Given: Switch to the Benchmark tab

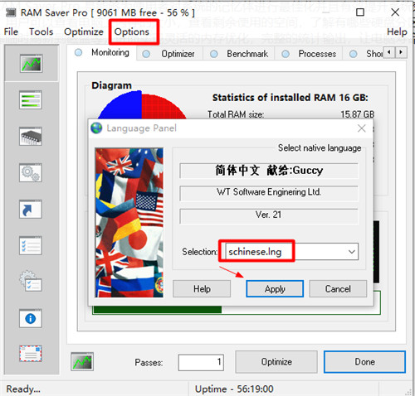Looking at the screenshot, I should 239,54.
